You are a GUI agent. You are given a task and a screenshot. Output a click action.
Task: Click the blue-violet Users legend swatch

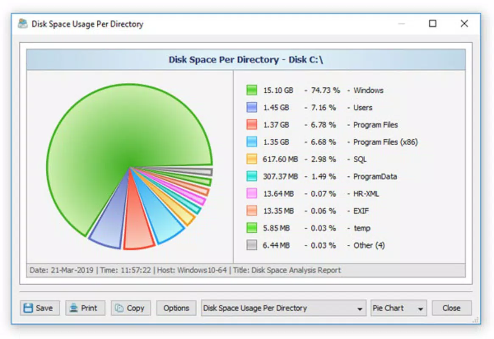[x=251, y=107]
